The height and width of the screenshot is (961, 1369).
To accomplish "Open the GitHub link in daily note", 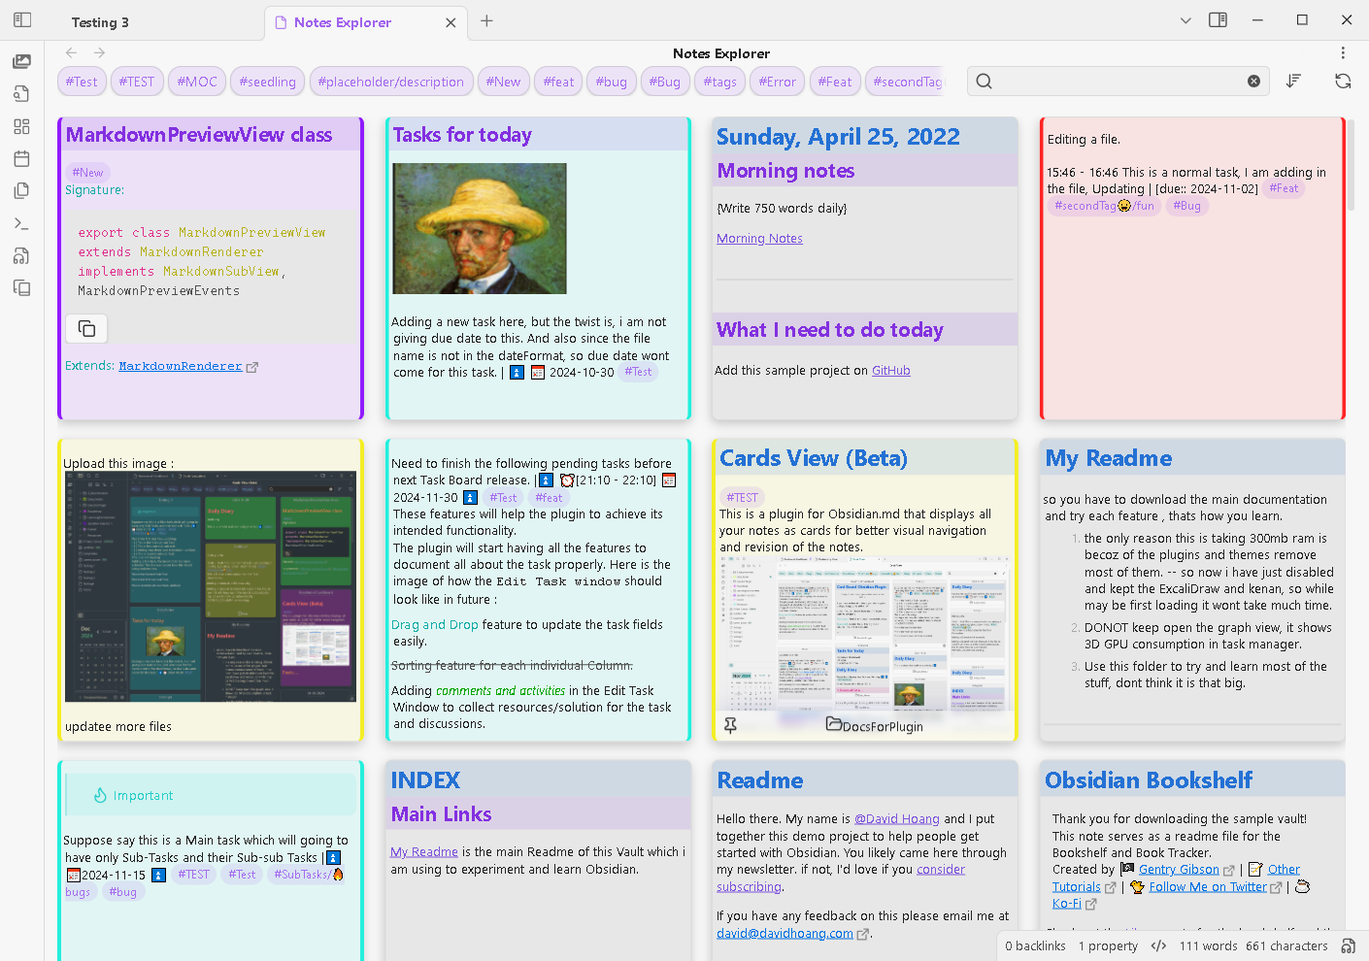I will pos(890,371).
